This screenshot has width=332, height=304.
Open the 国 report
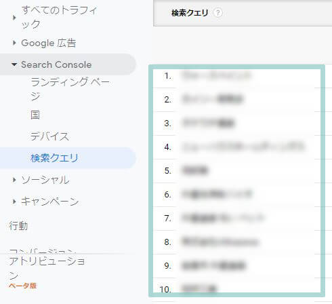click(x=35, y=115)
